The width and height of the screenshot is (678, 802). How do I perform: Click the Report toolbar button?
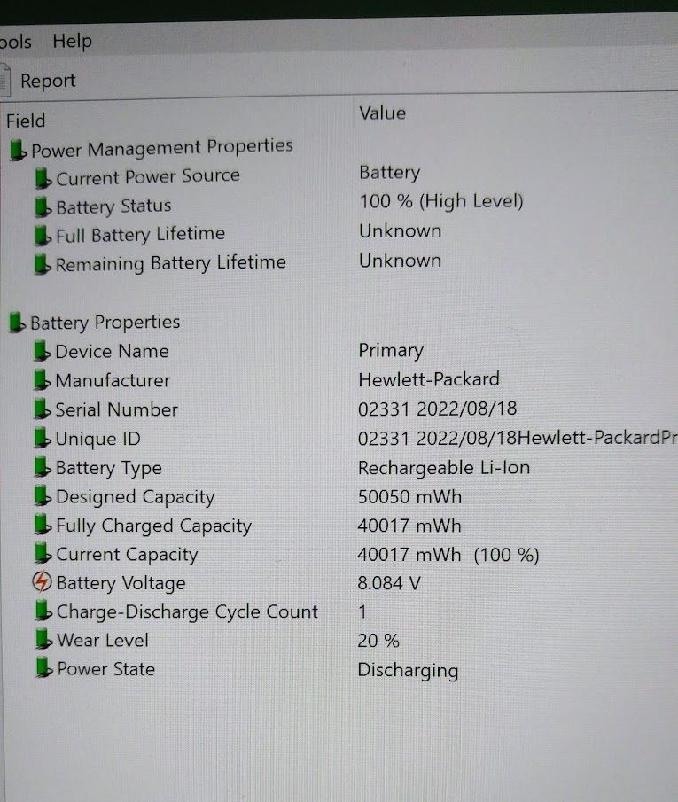(x=48, y=81)
